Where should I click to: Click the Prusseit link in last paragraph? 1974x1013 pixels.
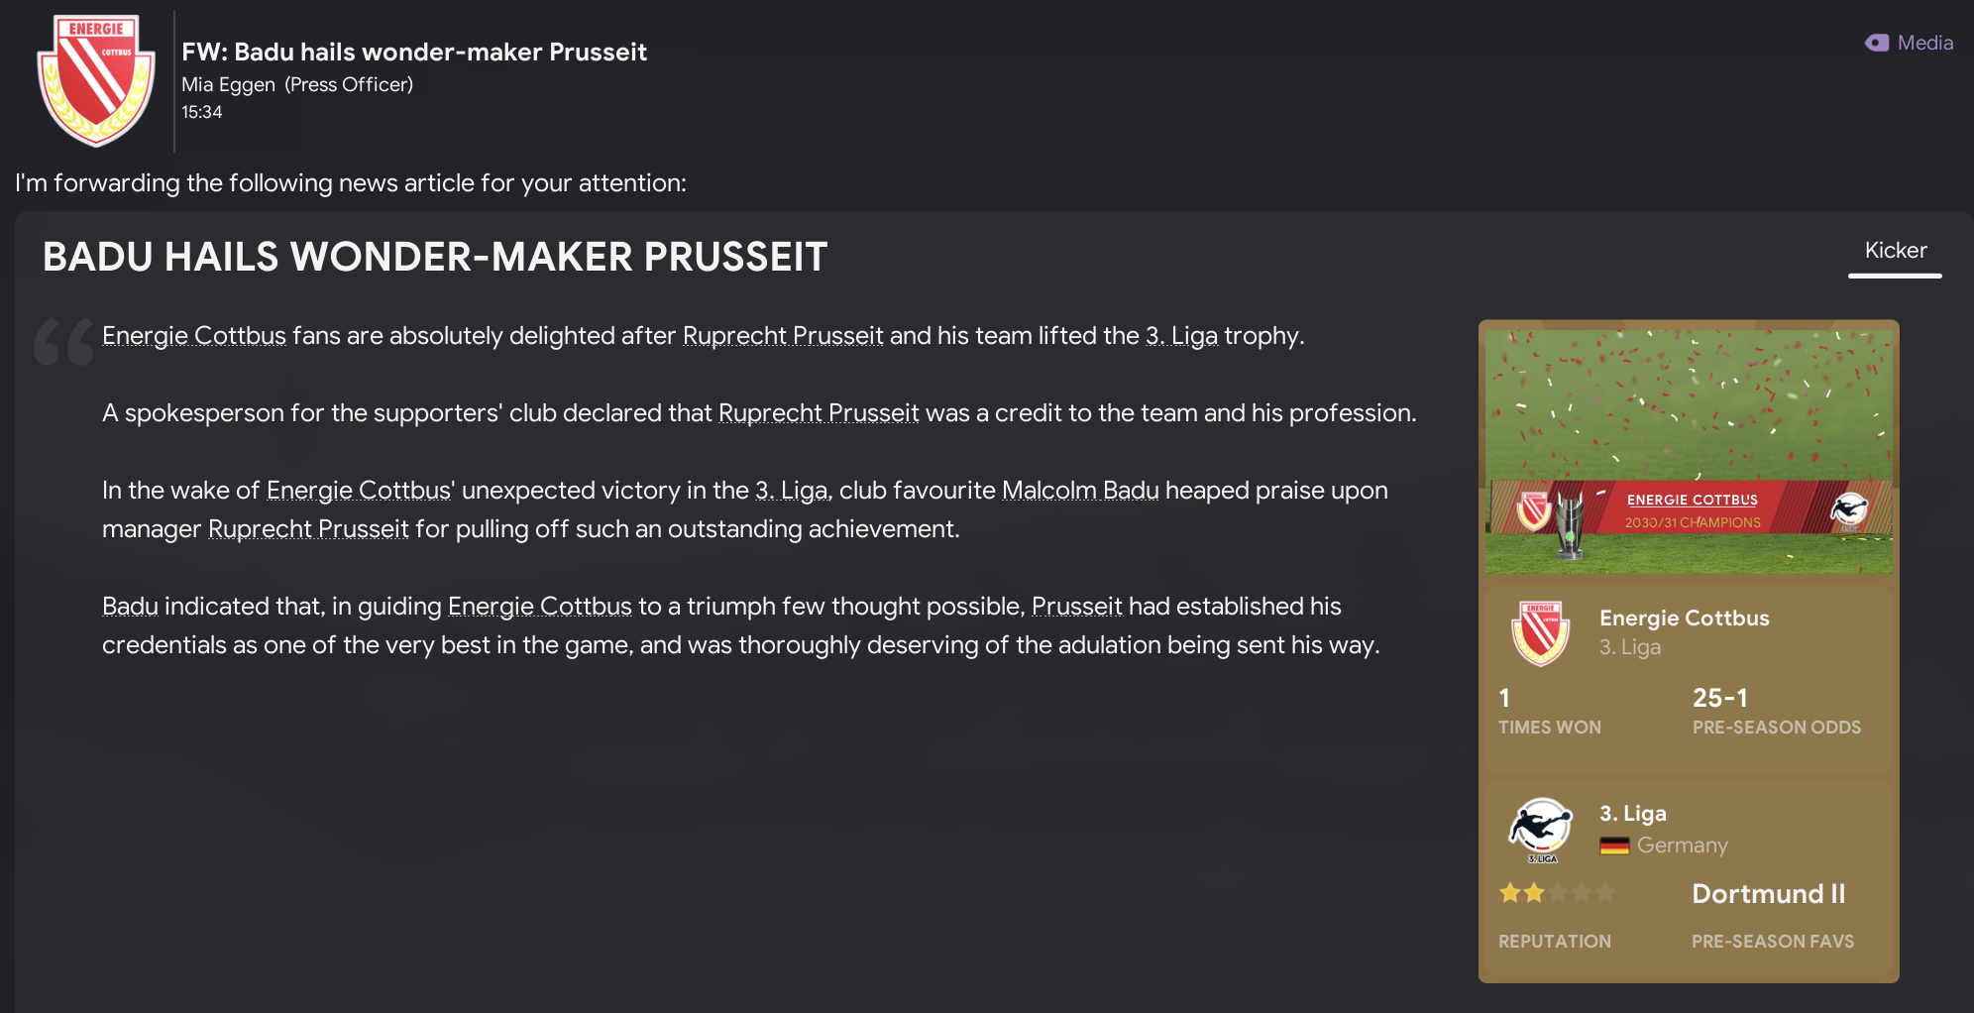point(1076,607)
